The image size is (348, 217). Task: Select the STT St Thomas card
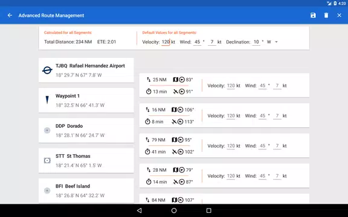[86, 160]
